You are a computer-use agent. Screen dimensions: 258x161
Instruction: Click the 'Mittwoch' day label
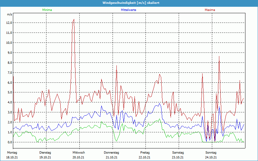[79, 153]
